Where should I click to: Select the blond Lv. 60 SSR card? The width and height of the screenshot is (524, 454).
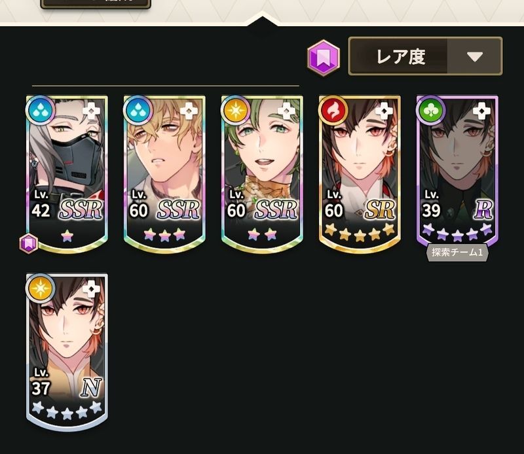(x=164, y=174)
